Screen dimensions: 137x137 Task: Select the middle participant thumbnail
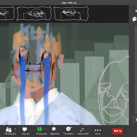[x=34, y=13]
